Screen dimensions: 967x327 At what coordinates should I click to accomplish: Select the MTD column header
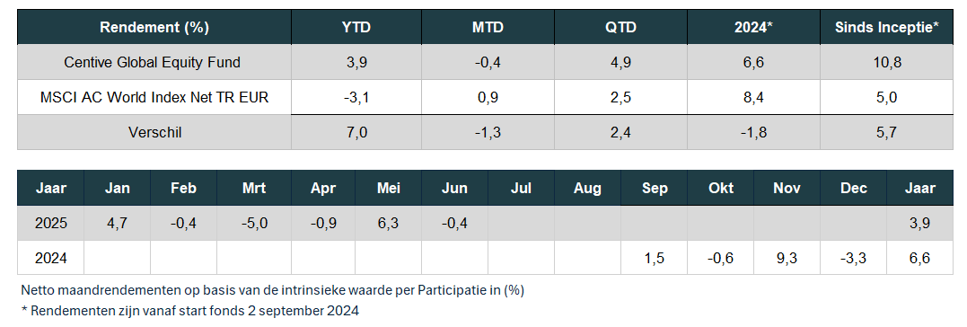coord(488,27)
